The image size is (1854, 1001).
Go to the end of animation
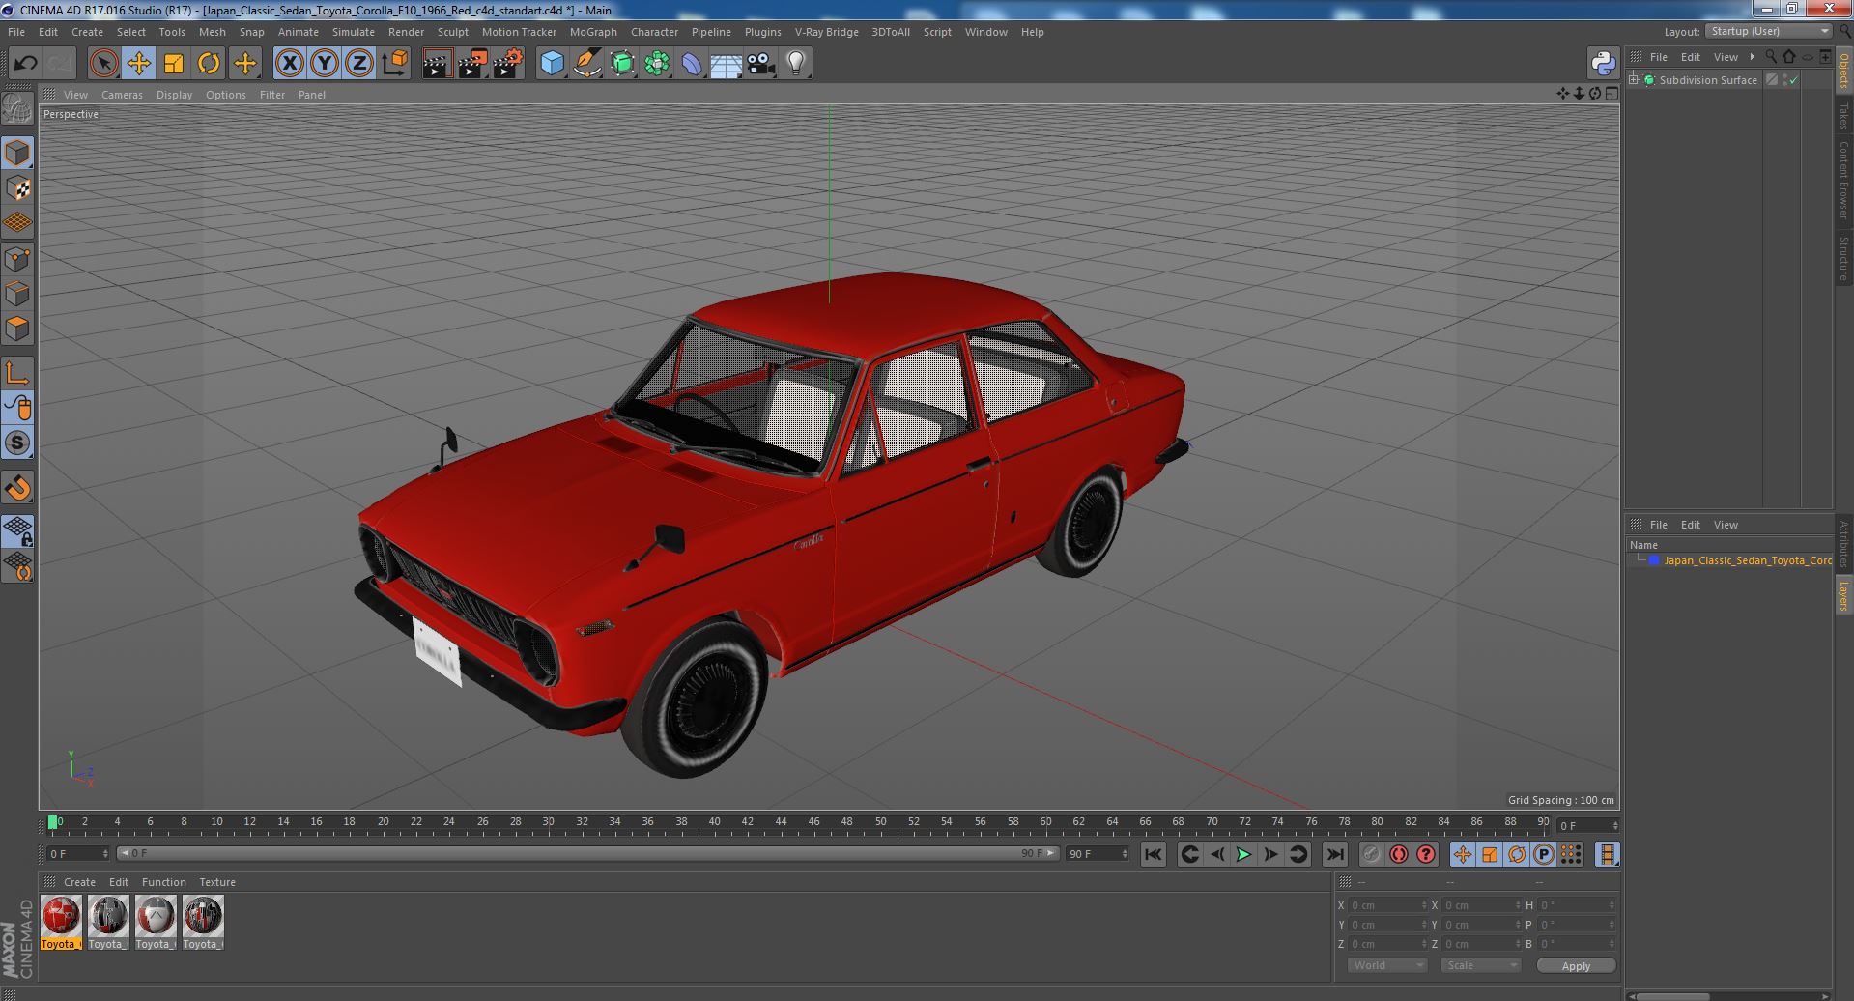tap(1334, 854)
